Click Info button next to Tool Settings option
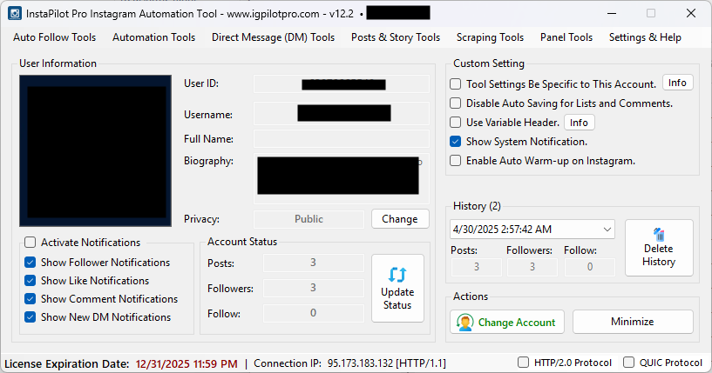The height and width of the screenshot is (373, 712). (677, 83)
